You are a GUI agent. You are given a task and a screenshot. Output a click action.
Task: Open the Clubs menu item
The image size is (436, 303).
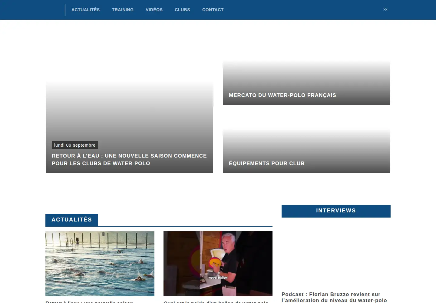point(182,10)
